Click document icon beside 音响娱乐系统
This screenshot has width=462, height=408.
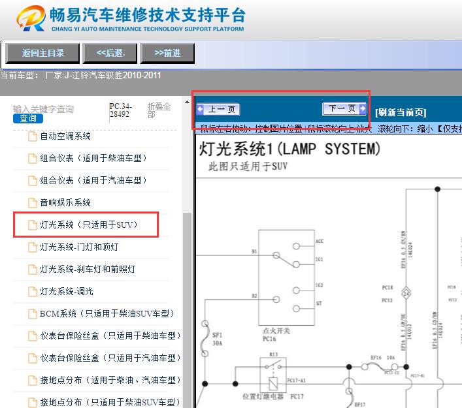pyautogui.click(x=33, y=203)
